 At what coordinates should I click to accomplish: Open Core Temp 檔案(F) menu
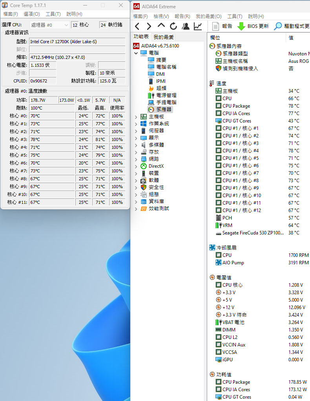[x=11, y=14]
